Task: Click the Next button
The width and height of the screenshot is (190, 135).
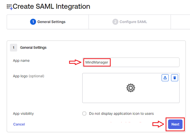Action: click(x=175, y=124)
